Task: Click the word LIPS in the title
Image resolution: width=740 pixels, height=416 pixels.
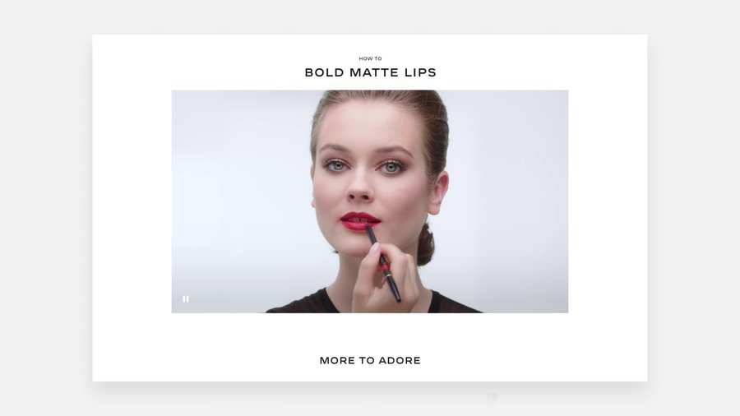Action: pyautogui.click(x=420, y=72)
